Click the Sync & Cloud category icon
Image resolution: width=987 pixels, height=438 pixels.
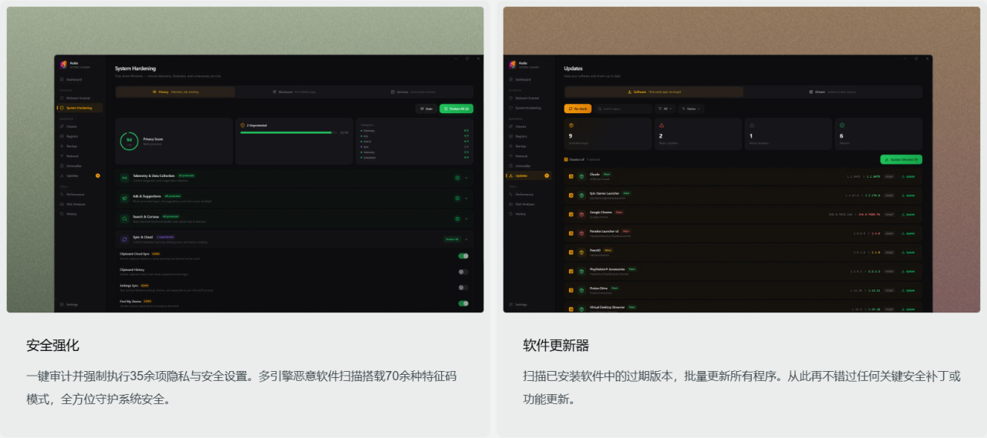tap(124, 239)
